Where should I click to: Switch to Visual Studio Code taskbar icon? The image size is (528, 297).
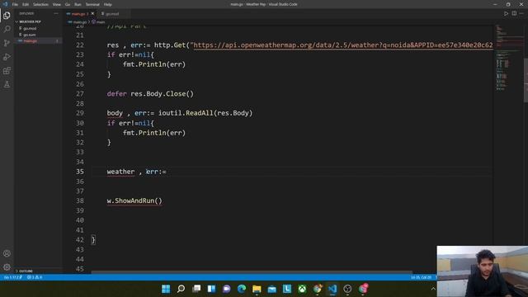[332, 289]
